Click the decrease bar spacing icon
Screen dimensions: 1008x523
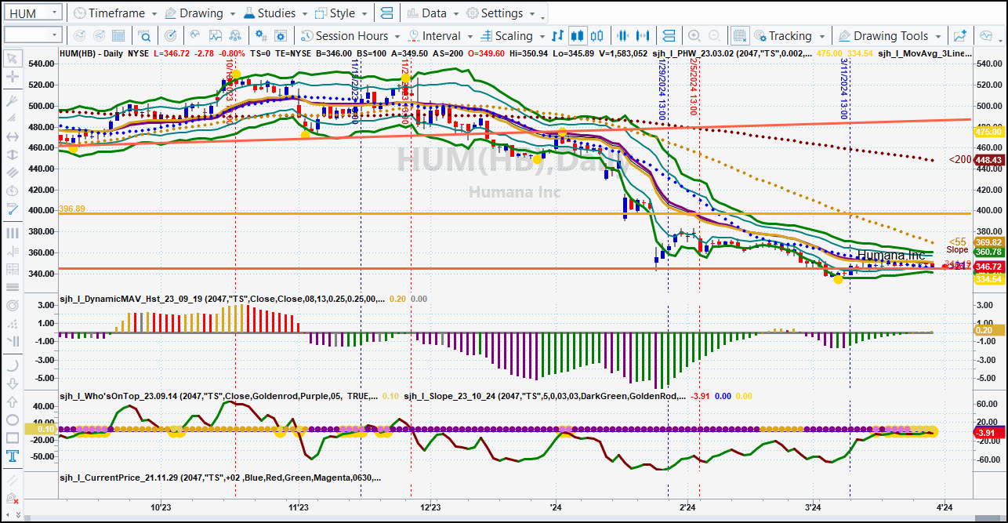click(624, 35)
